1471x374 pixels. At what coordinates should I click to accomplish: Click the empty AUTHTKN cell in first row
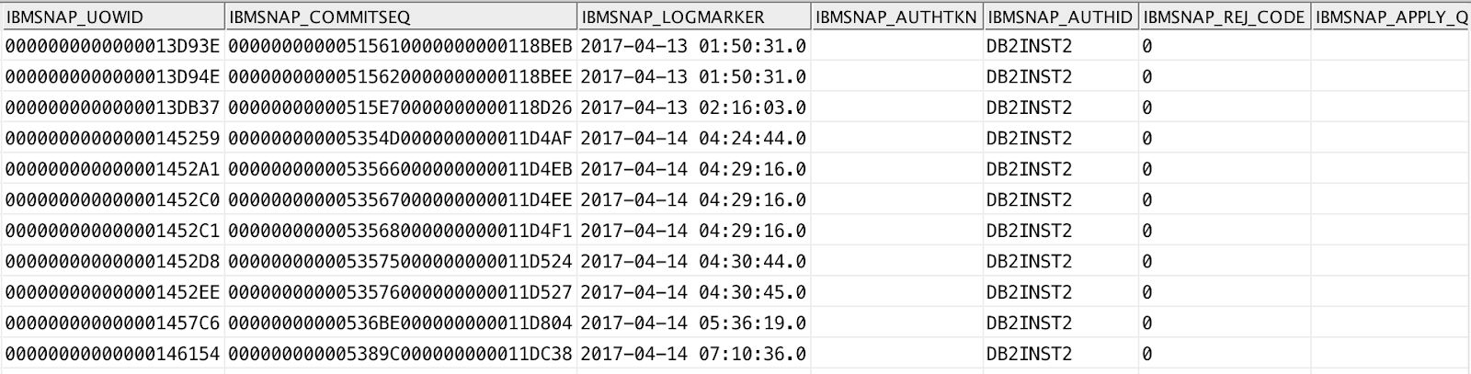[x=896, y=46]
